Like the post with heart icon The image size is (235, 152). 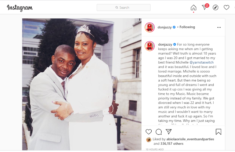tap(149, 132)
